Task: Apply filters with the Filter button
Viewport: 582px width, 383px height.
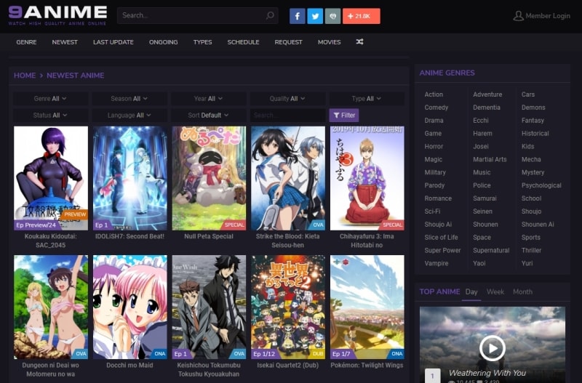Action: (343, 115)
